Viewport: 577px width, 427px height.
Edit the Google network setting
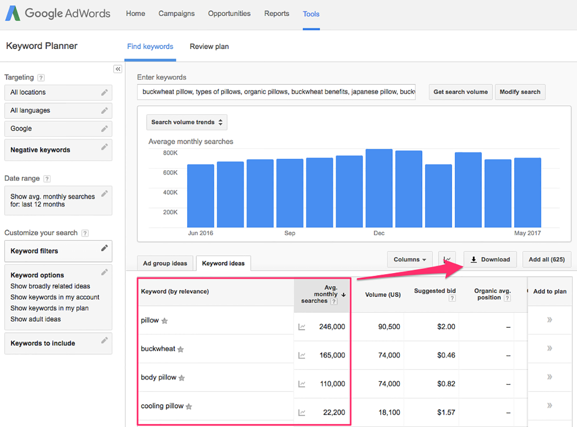click(x=104, y=129)
